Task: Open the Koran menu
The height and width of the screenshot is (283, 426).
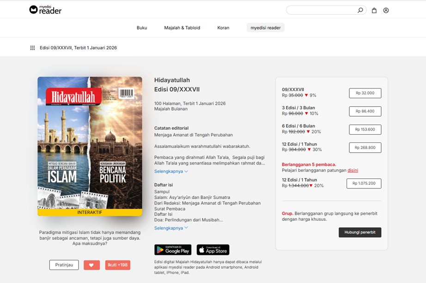Action: click(223, 28)
